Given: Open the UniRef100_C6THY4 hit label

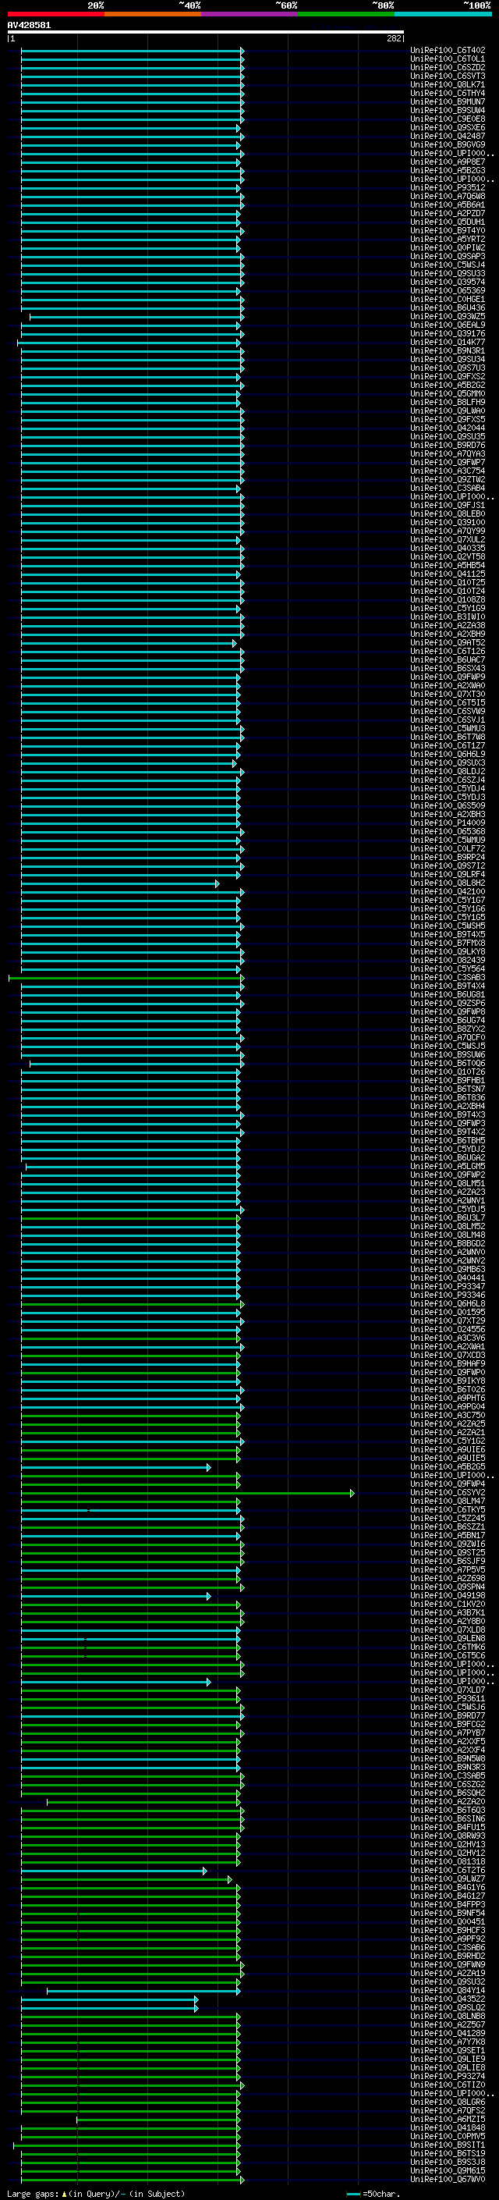Looking at the screenshot, I should (x=448, y=93).
